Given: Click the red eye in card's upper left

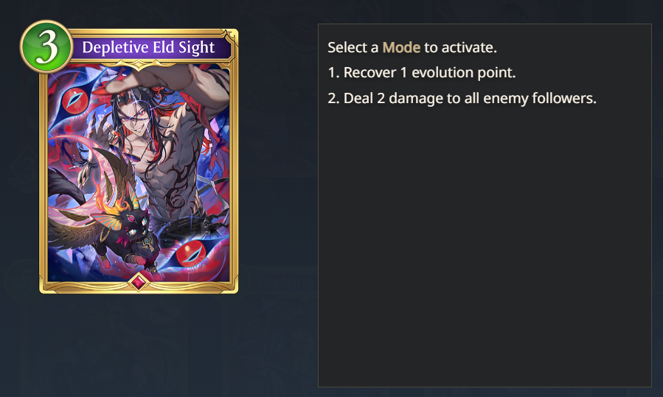Looking at the screenshot, I should (75, 102).
